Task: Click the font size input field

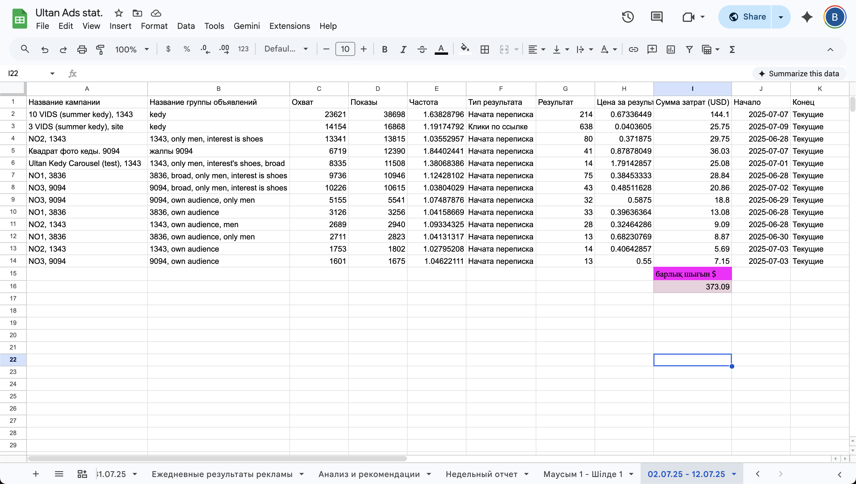Action: pyautogui.click(x=345, y=50)
